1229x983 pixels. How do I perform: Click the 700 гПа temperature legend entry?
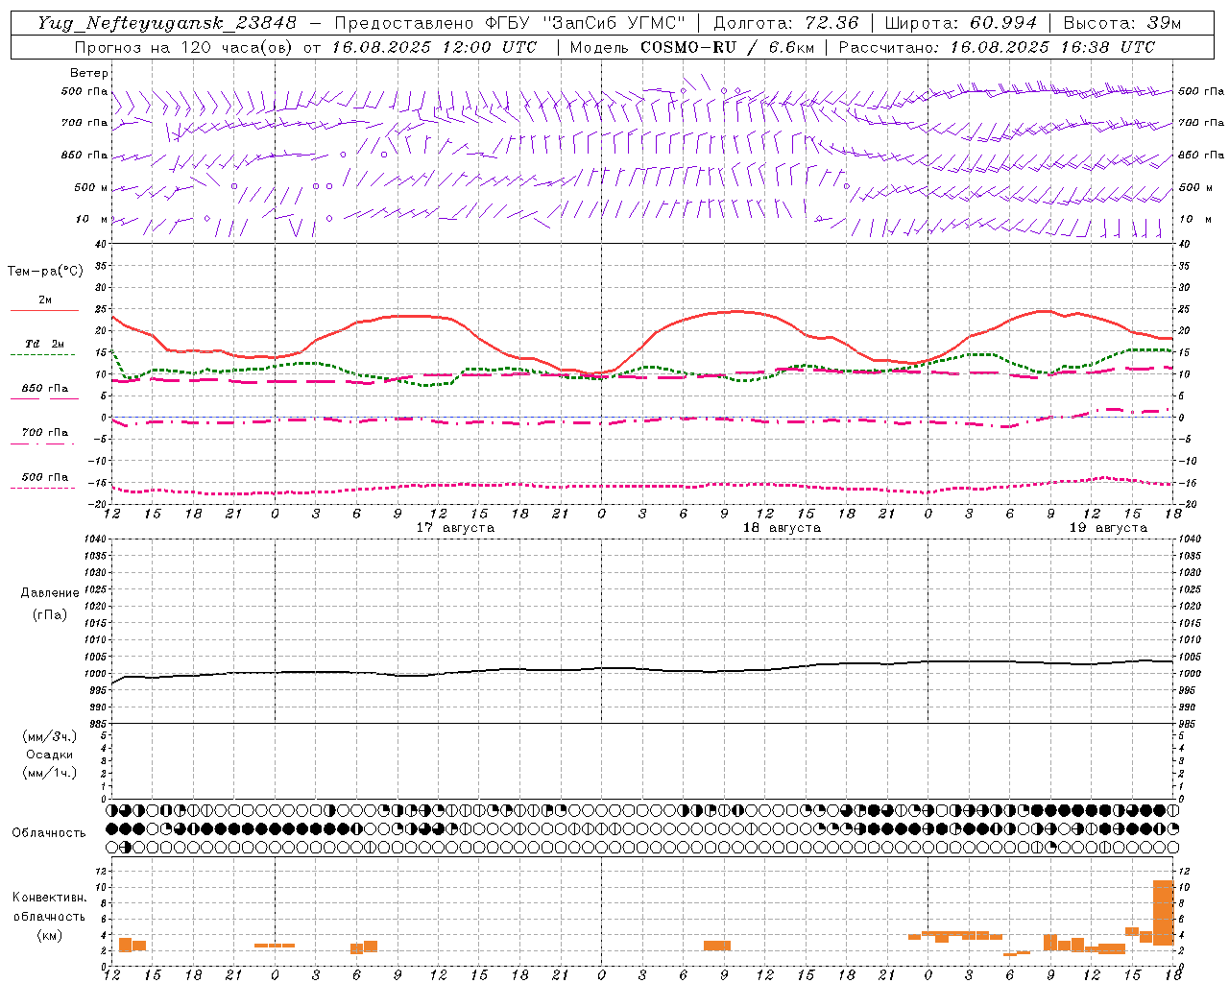click(45, 432)
